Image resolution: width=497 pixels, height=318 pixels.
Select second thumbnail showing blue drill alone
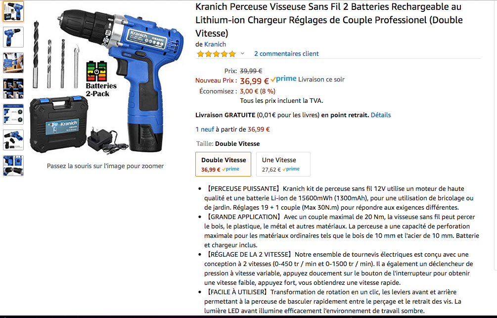pyautogui.click(x=13, y=37)
